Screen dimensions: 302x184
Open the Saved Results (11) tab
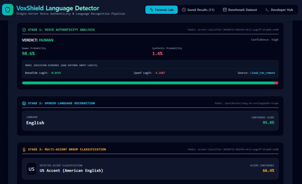coord(198,10)
